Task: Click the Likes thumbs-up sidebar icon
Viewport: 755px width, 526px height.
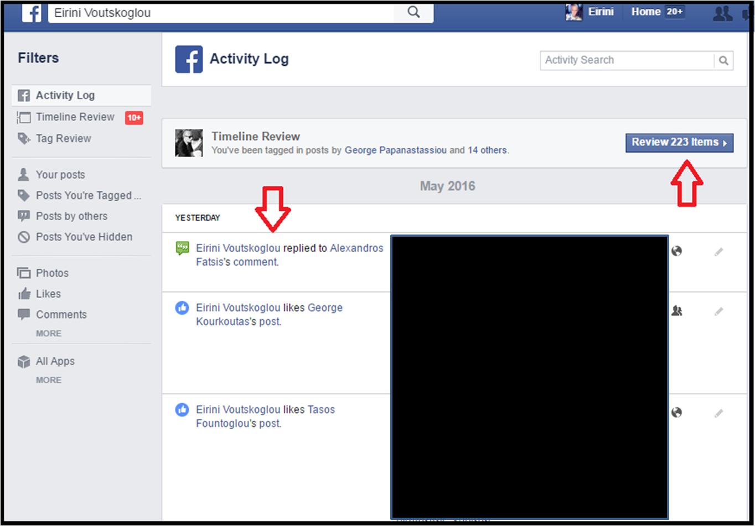Action: (x=24, y=294)
